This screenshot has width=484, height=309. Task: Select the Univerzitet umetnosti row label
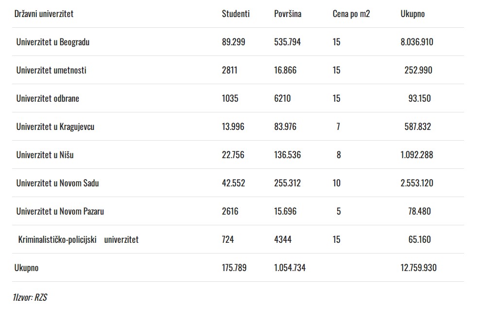[51, 70]
